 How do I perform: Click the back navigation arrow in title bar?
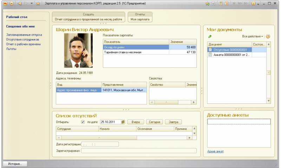tap(19, 3)
